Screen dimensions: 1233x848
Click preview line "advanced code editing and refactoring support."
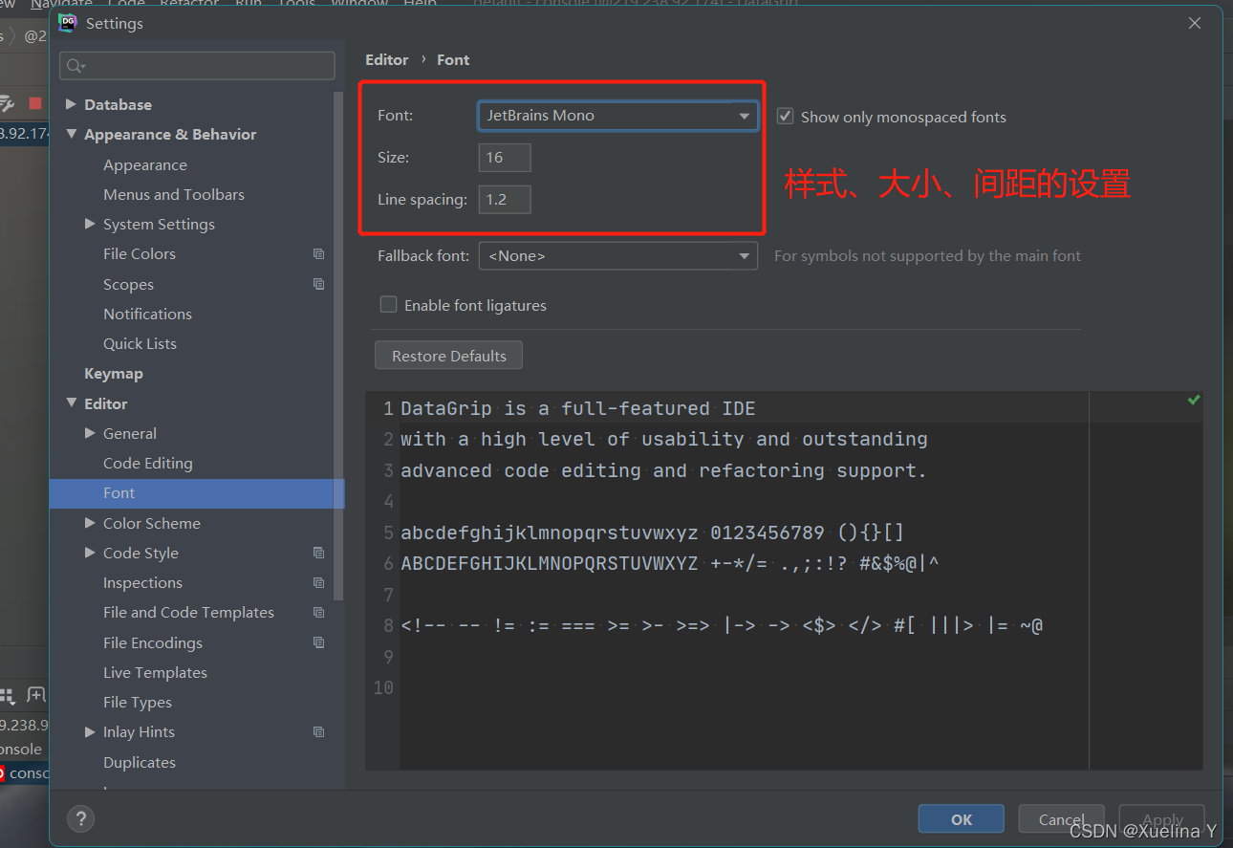click(x=664, y=470)
